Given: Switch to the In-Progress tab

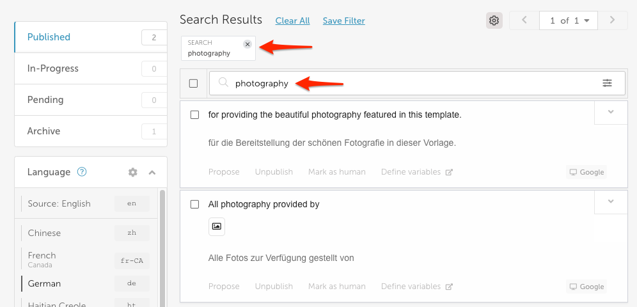Looking at the screenshot, I should (x=91, y=68).
